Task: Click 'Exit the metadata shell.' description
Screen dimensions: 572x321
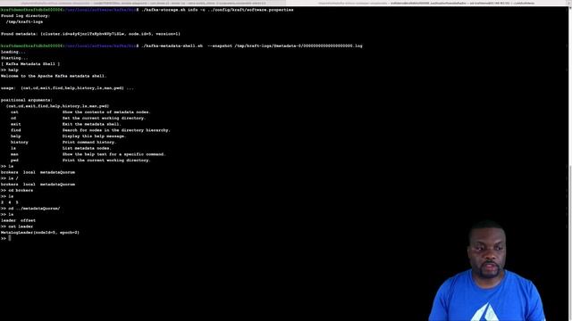Action: coord(91,124)
